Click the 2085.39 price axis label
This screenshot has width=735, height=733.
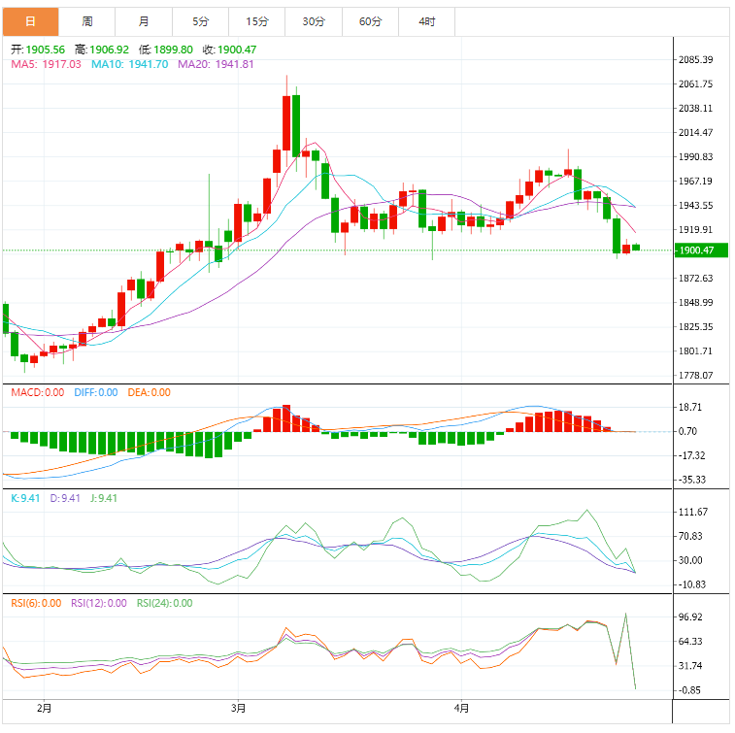coord(695,59)
